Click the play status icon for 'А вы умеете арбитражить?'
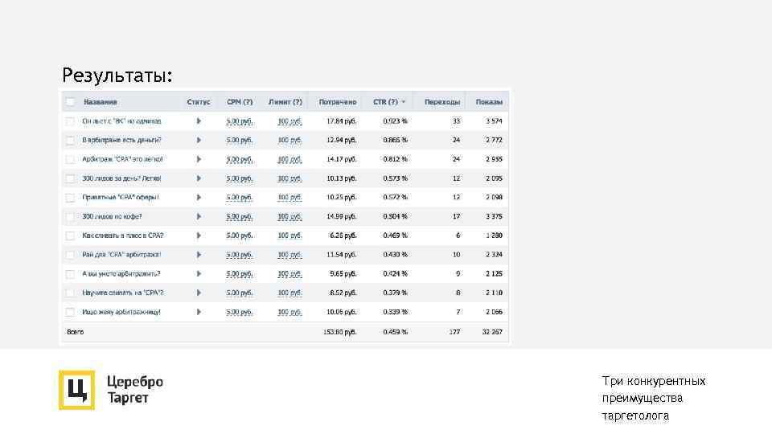Image resolution: width=772 pixels, height=434 pixels. [199, 273]
